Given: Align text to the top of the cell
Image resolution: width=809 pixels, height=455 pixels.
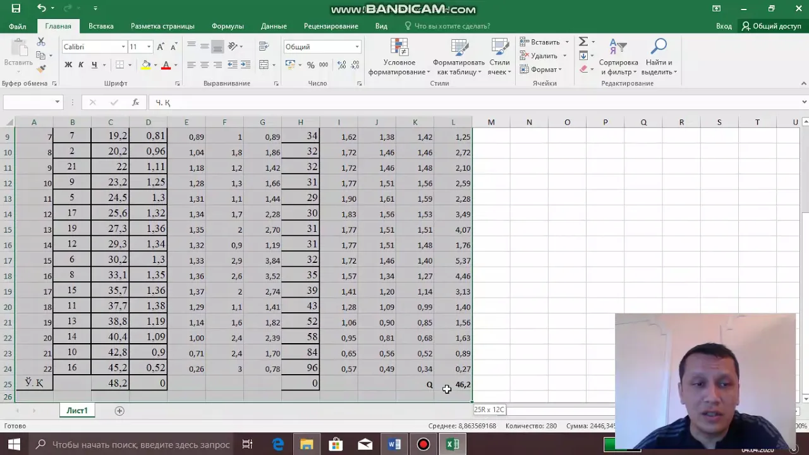Looking at the screenshot, I should [x=192, y=47].
